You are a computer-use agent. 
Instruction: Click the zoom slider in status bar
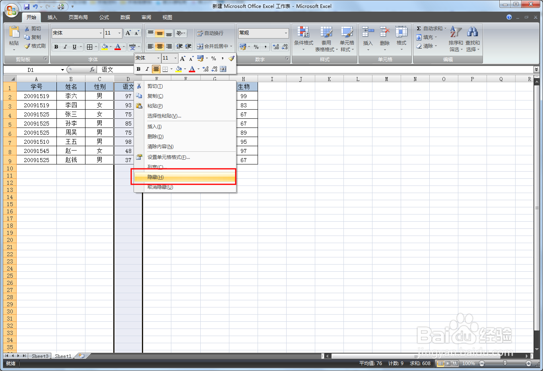(x=505, y=363)
